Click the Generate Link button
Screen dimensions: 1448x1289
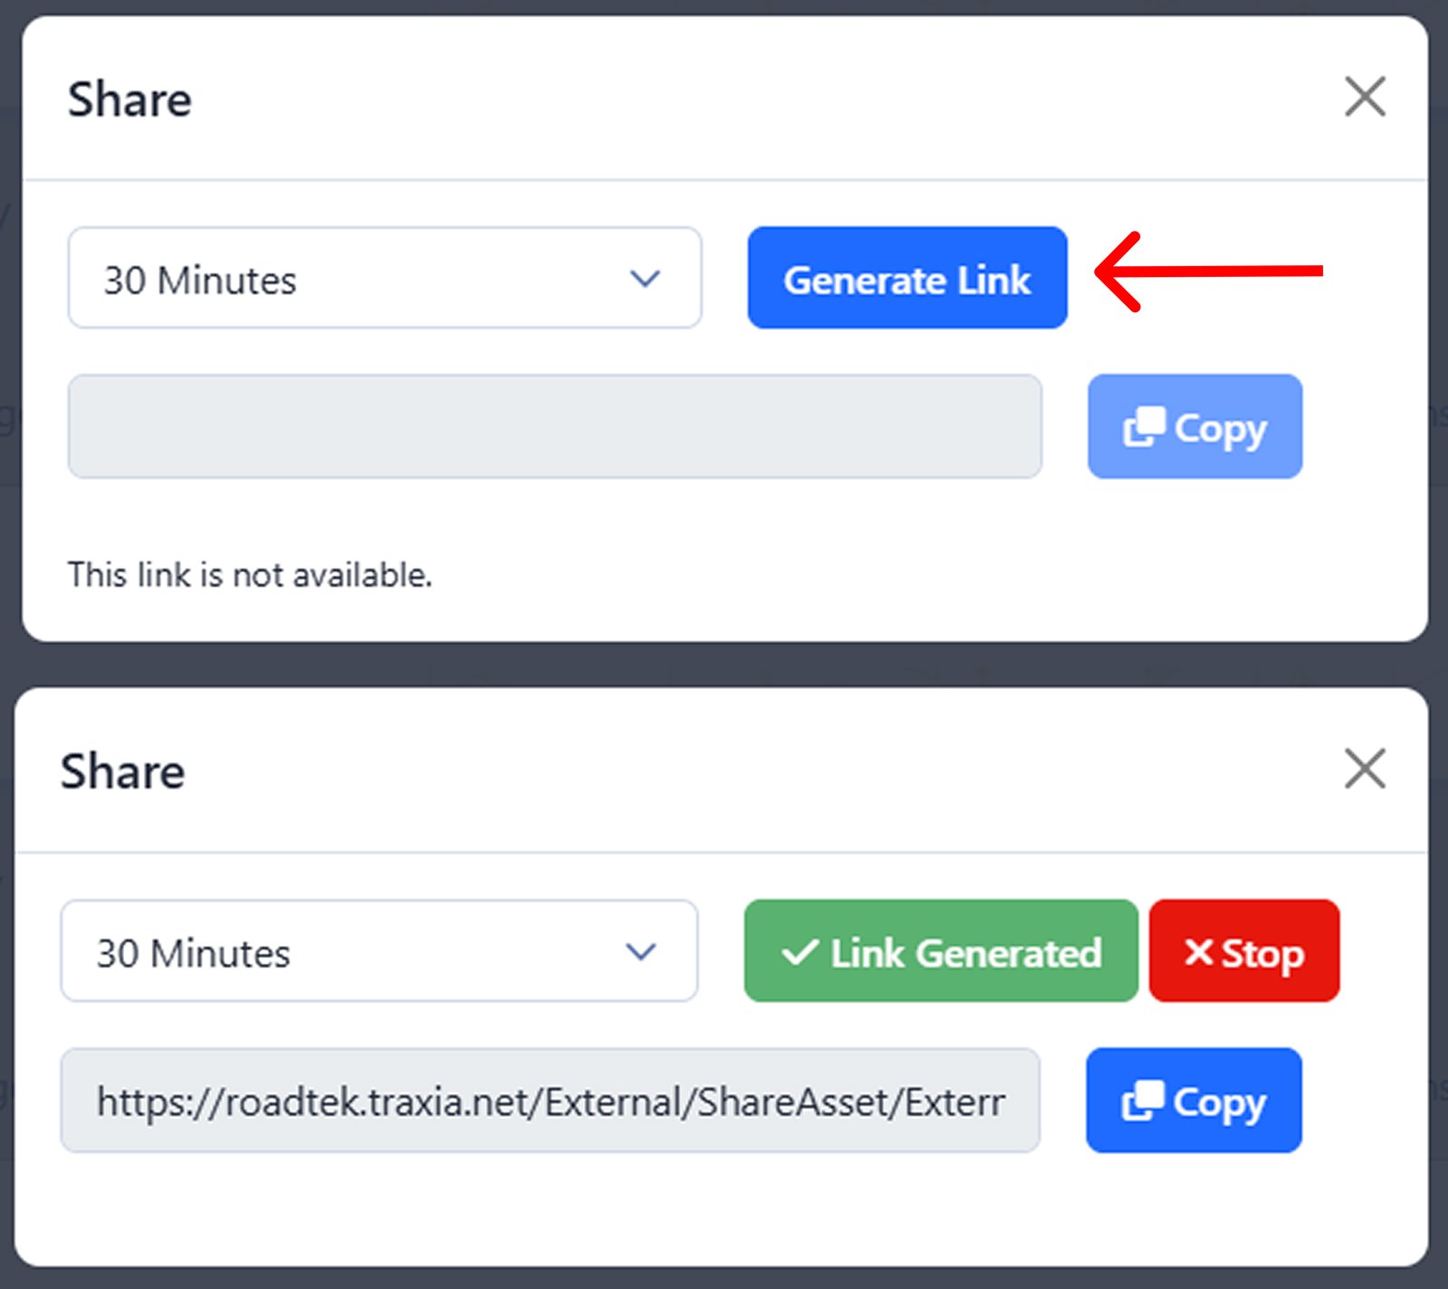pos(906,279)
